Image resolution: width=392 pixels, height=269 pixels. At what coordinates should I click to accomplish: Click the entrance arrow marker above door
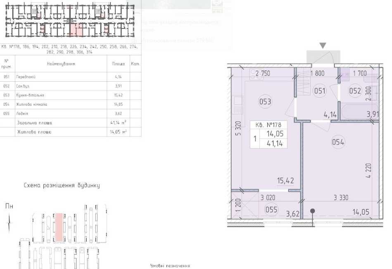tap(323, 45)
